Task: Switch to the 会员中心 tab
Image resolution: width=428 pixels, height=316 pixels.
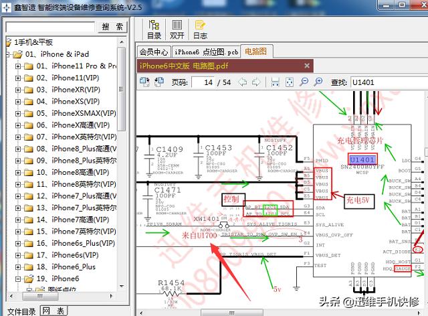Action: (154, 52)
